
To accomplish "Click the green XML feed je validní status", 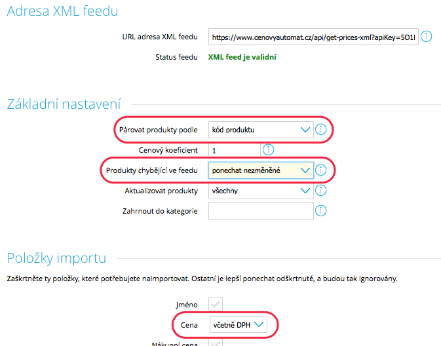I will [242, 57].
